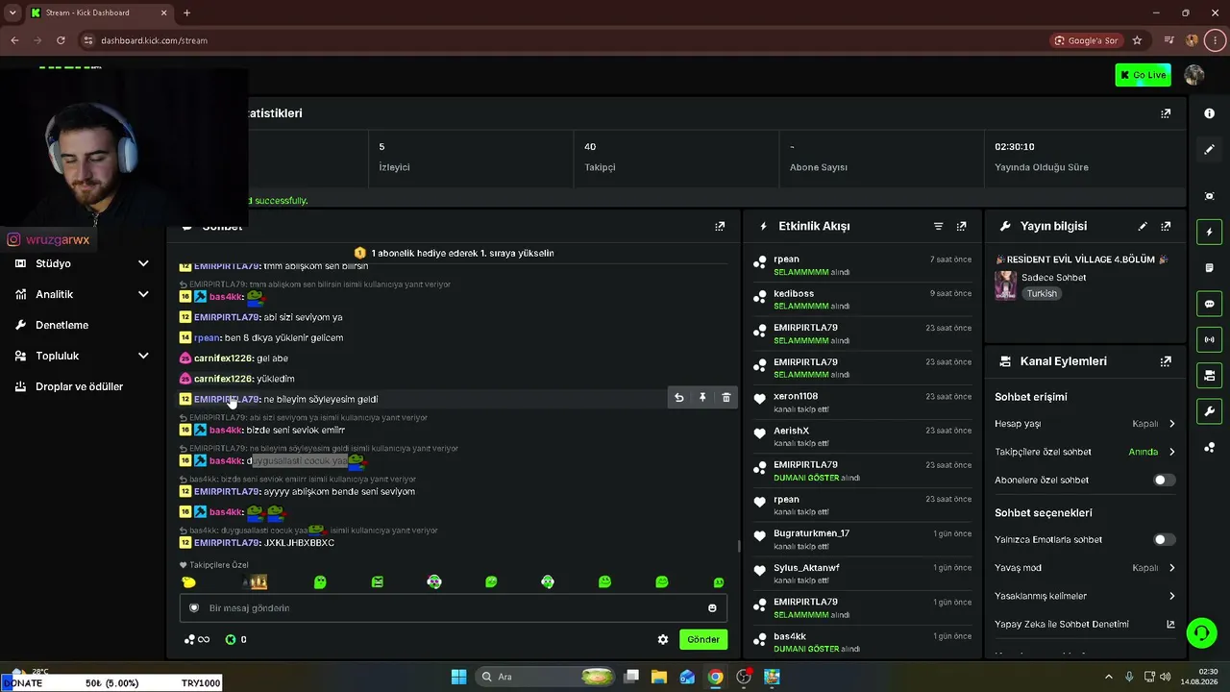Open Yasaklanmış kelimeler setting
1230x692 pixels.
click(1085, 596)
